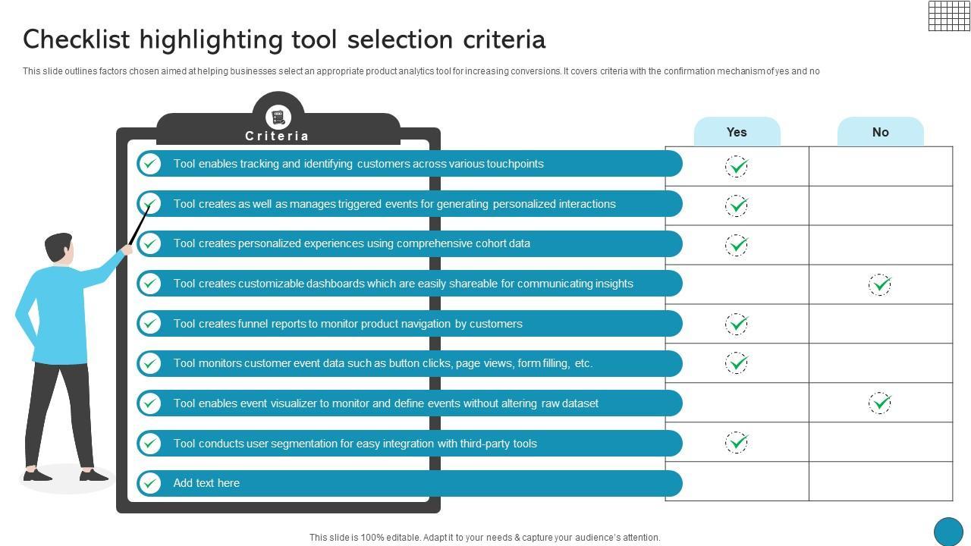The width and height of the screenshot is (971, 546).
Task: Click the empty Yes cell in the last row
Action: 737,482
